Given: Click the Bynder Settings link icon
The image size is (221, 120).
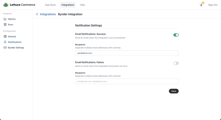Looking at the screenshot, I should coord(5,48).
